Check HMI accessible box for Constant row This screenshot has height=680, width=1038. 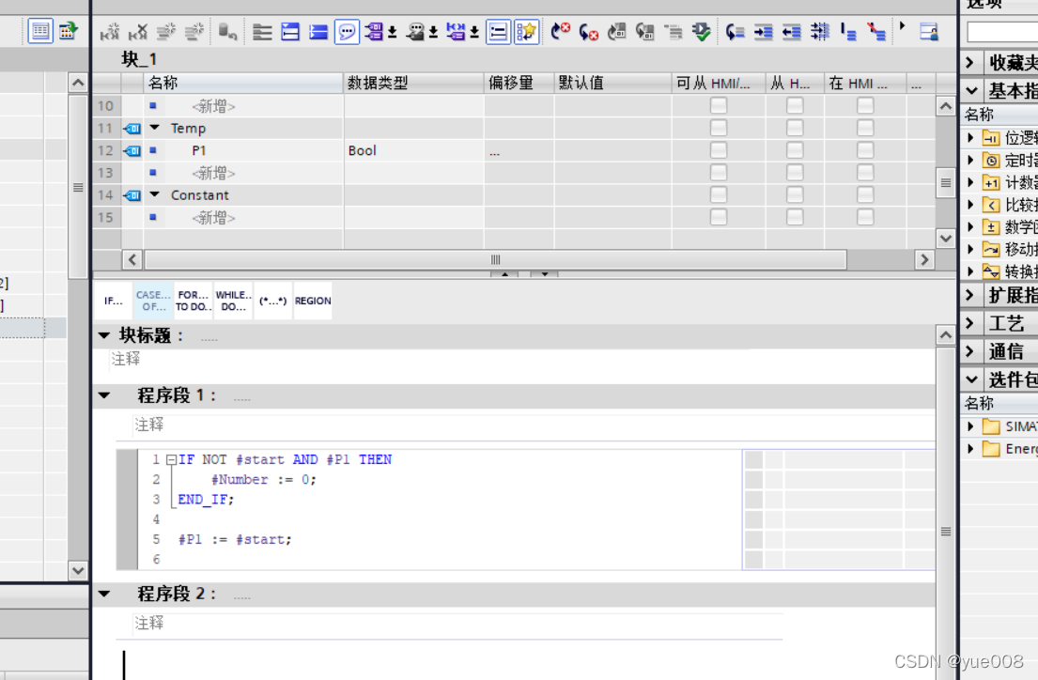[719, 194]
